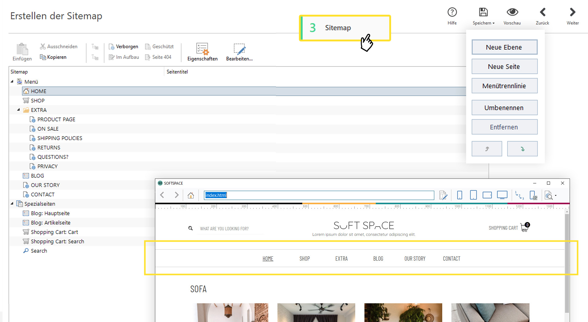Click the lower collapse-tree toolbar icon

tap(95, 57)
